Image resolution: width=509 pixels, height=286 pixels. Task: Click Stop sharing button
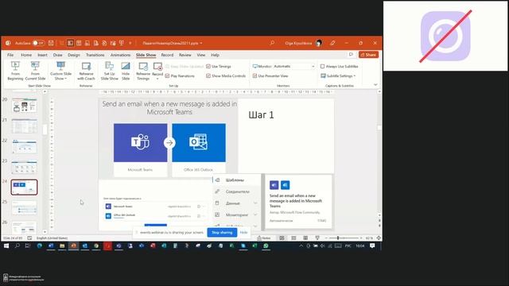[222, 233]
